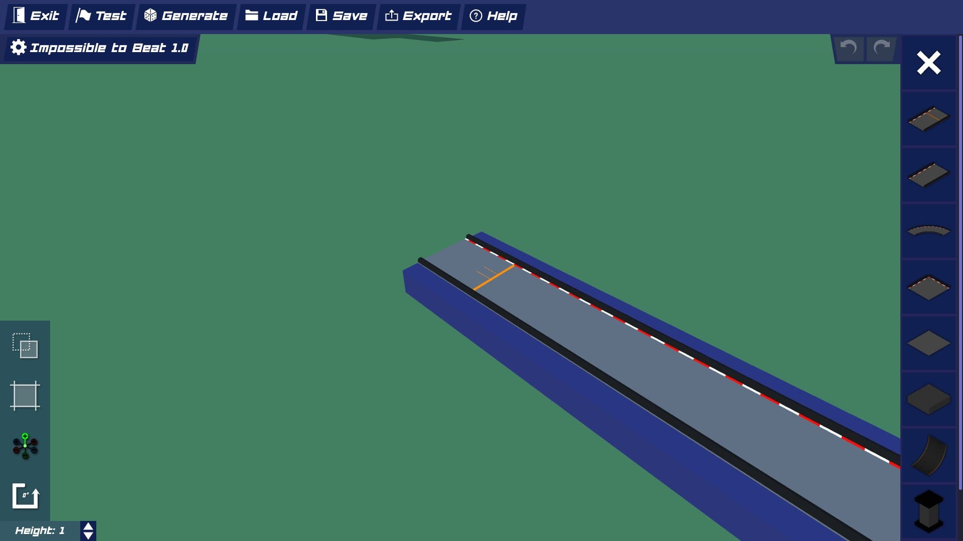
Task: Select the curved road piece
Action: [x=928, y=231]
